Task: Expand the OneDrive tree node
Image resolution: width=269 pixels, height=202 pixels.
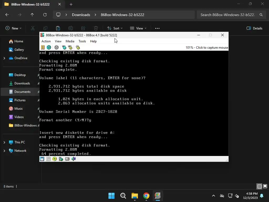Action: click(x=4, y=58)
